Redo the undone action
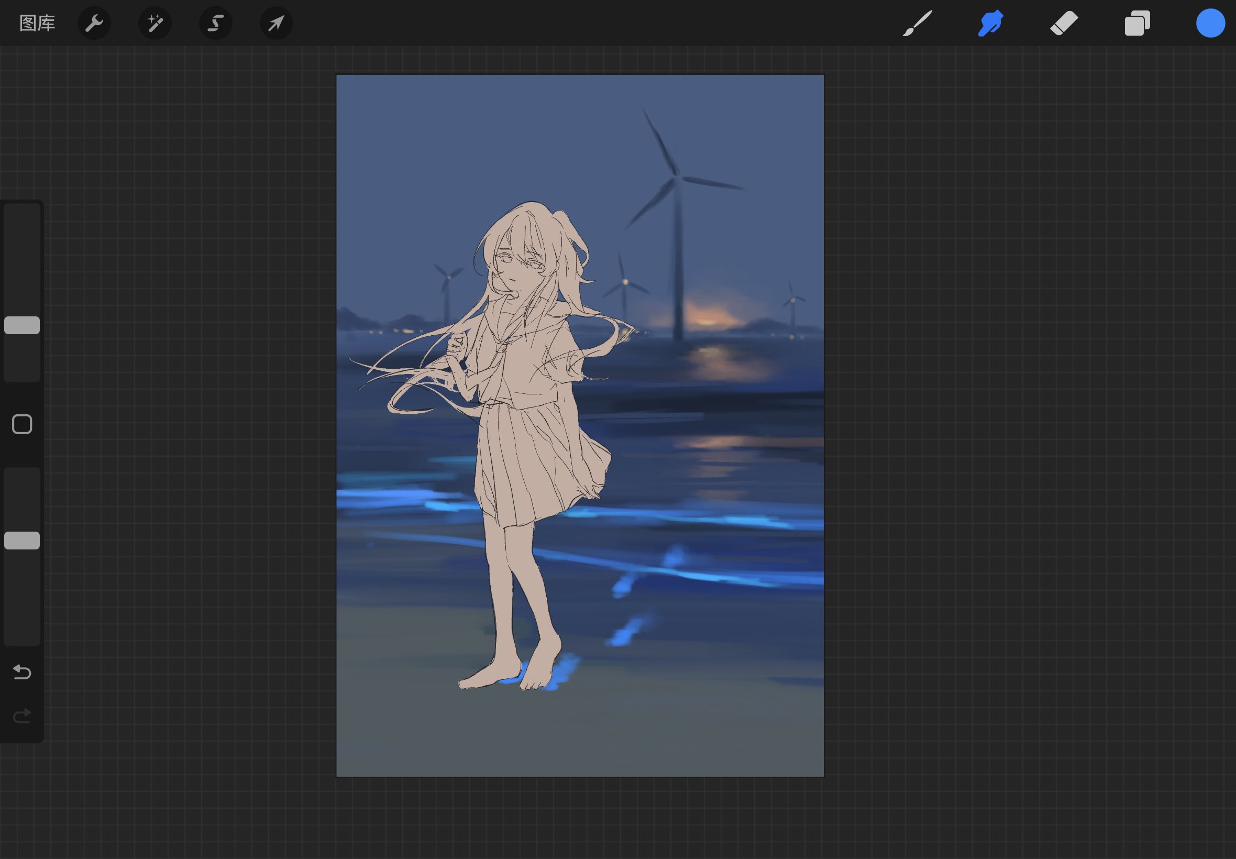 pyautogui.click(x=22, y=716)
